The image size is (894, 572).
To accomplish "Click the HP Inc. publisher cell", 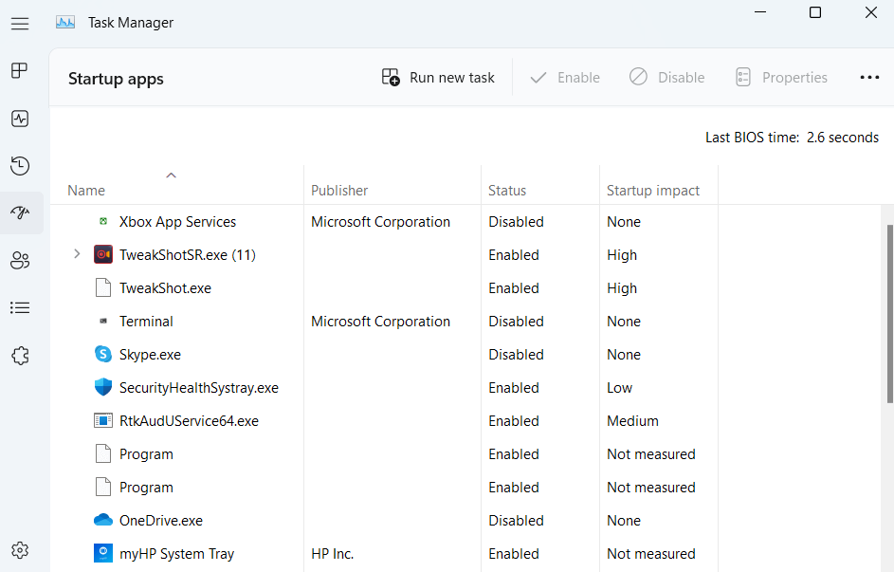I will point(333,554).
